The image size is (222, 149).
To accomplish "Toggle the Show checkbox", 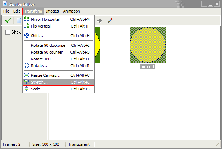I will point(8,32).
